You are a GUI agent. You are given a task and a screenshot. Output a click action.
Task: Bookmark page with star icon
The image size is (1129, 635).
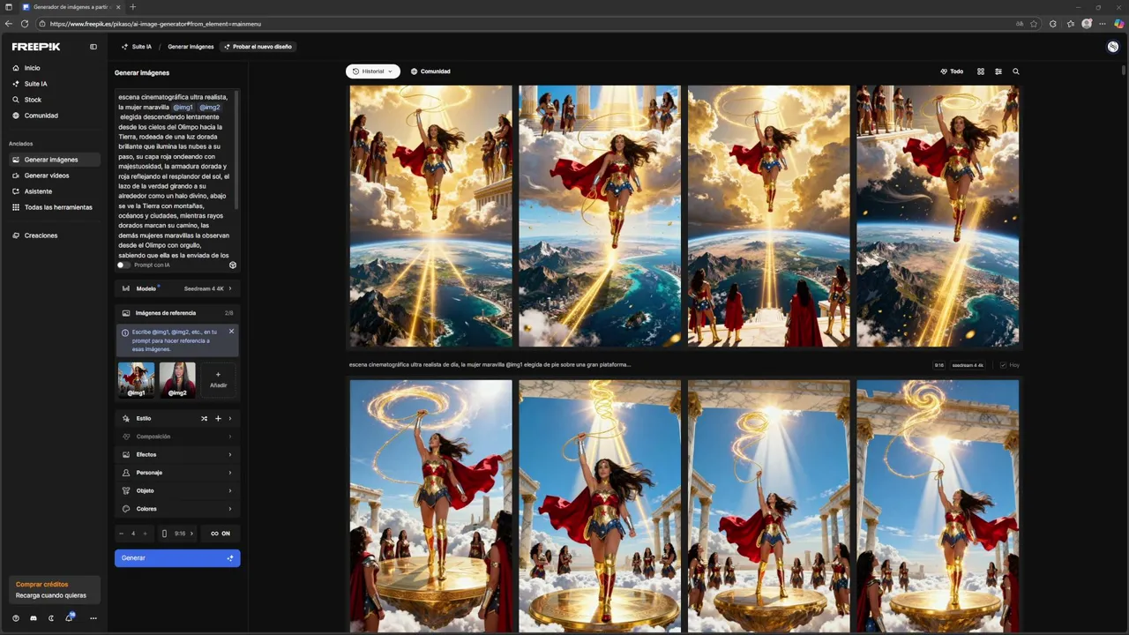tap(1034, 24)
